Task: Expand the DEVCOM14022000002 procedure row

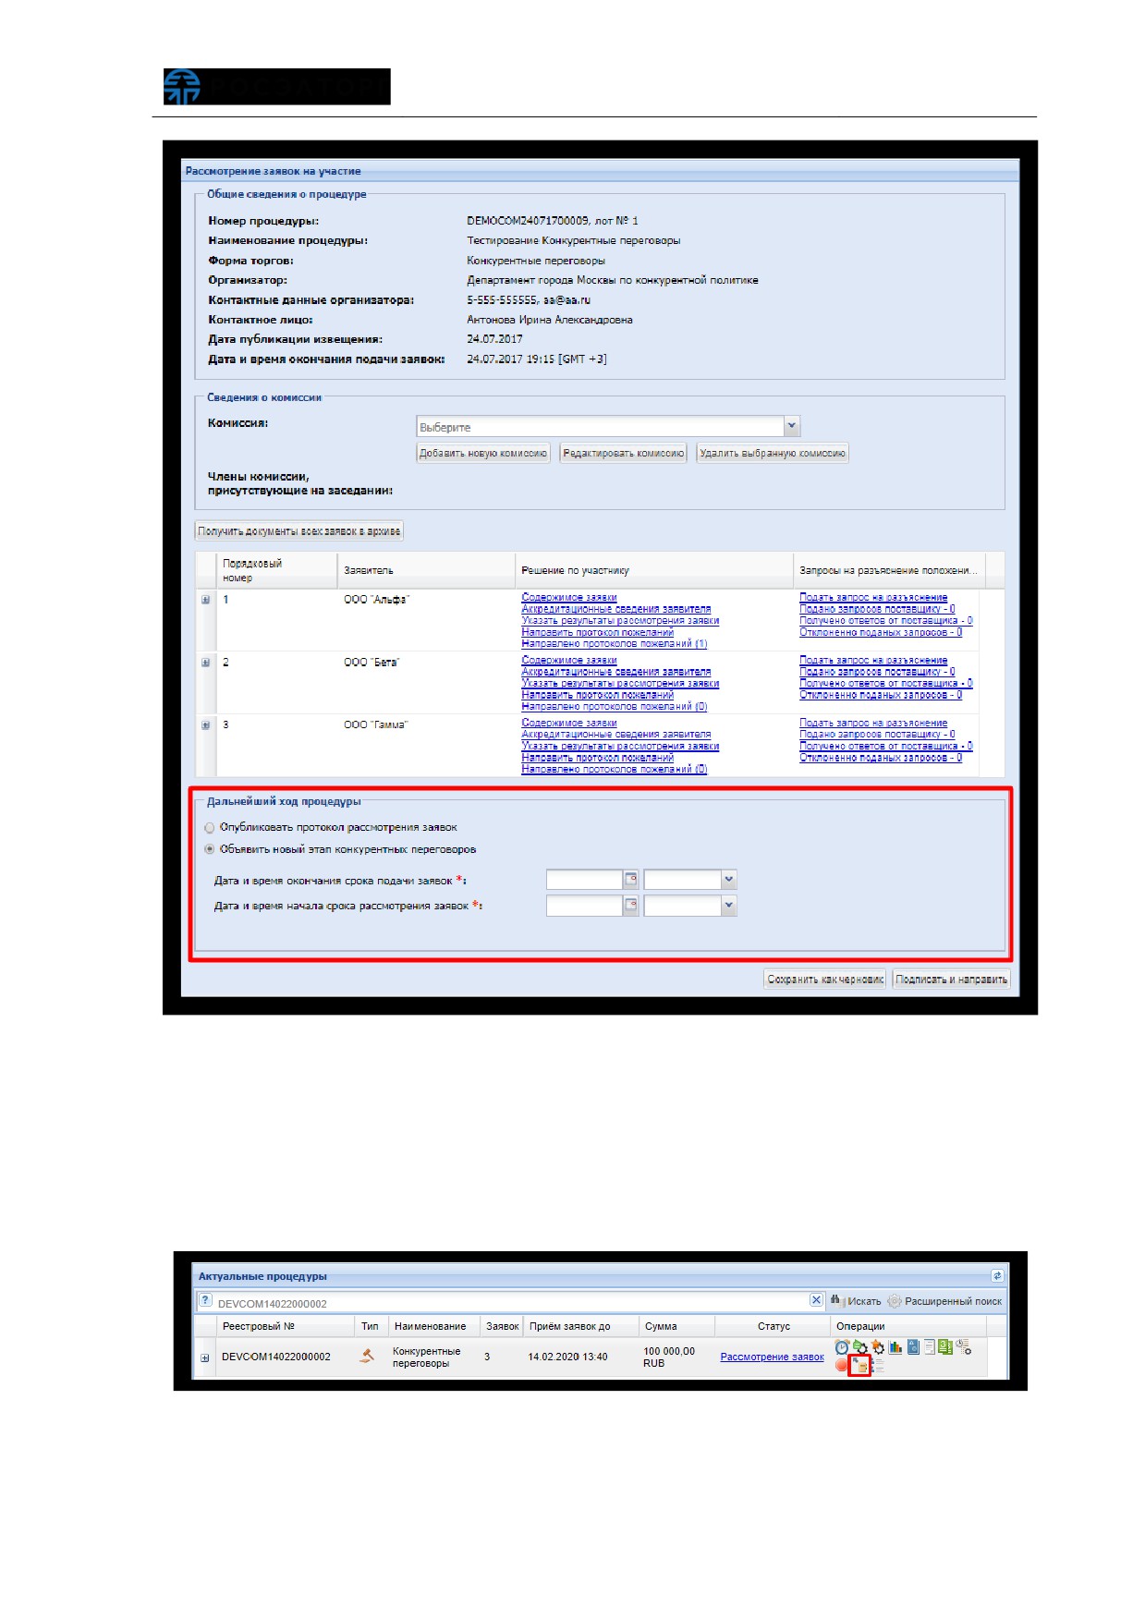Action: [204, 1357]
